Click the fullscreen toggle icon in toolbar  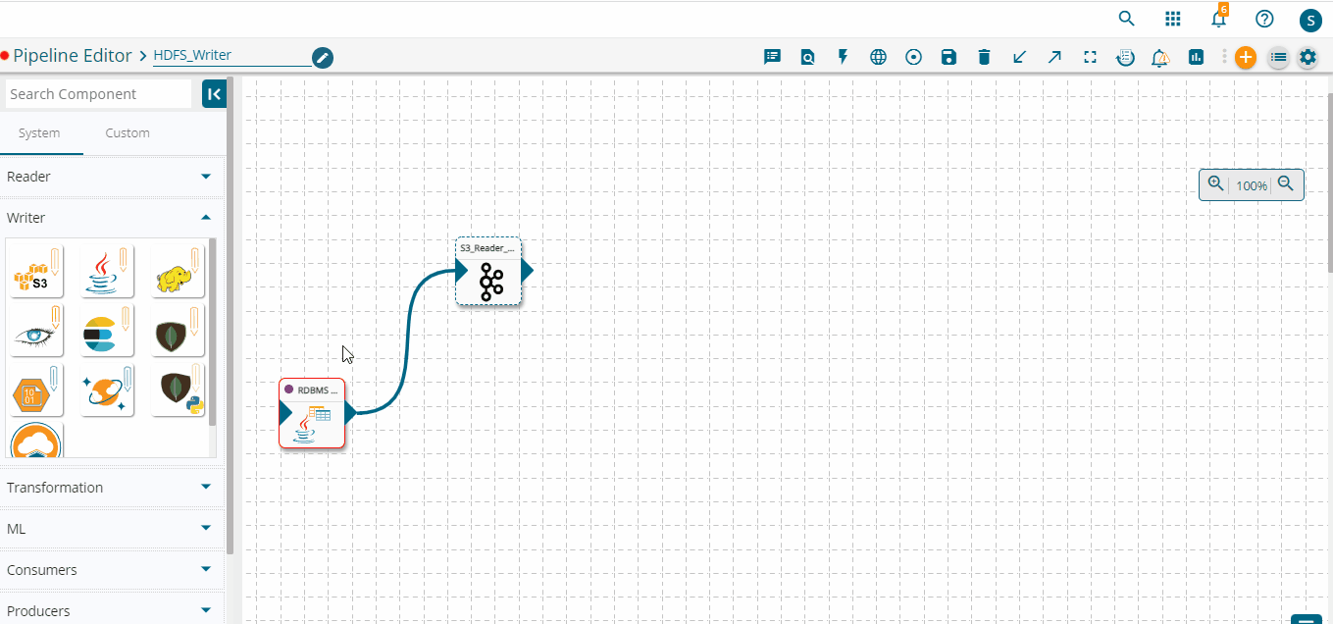point(1090,57)
